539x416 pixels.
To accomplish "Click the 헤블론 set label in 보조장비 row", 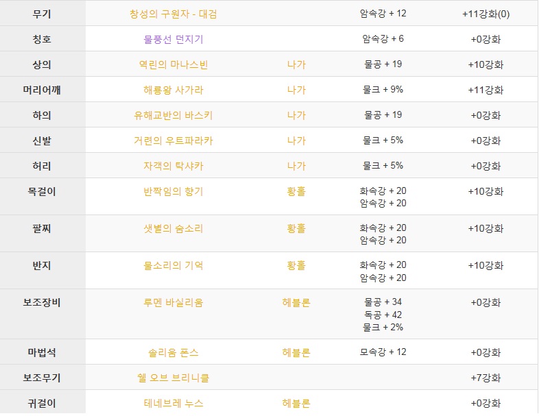I will (296, 303).
